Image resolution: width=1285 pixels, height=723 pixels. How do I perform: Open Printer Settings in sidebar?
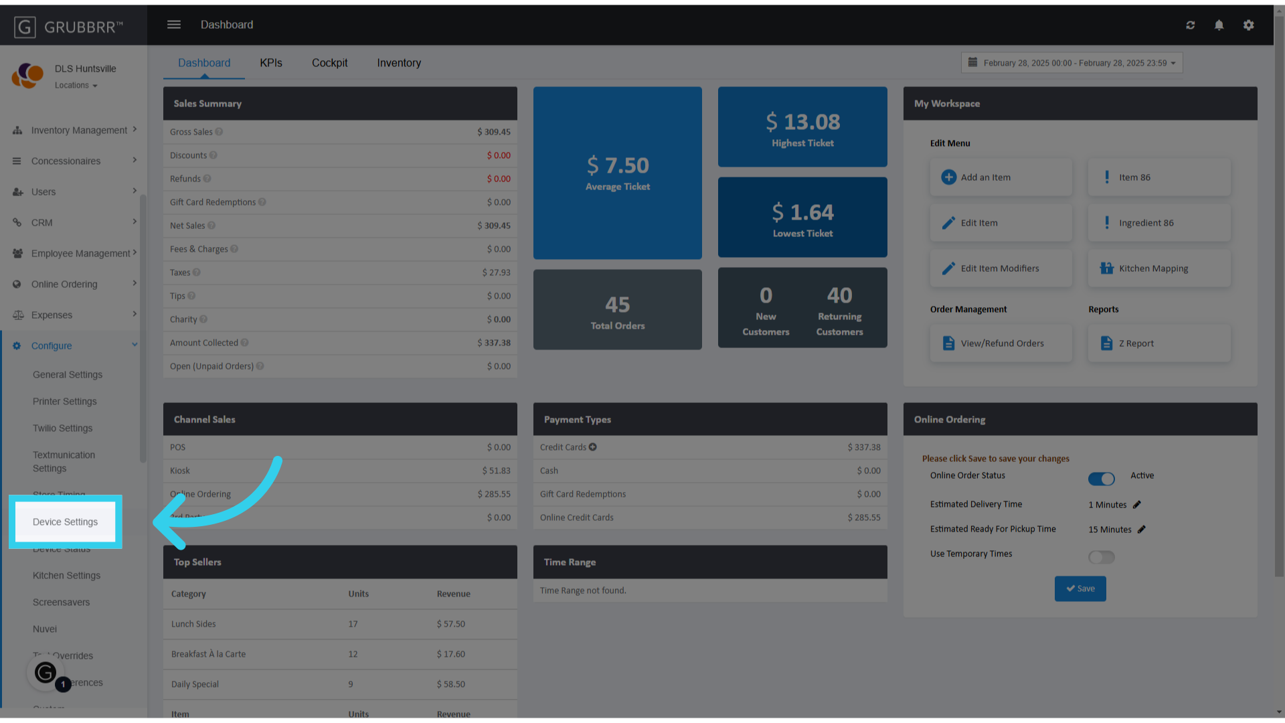(65, 402)
